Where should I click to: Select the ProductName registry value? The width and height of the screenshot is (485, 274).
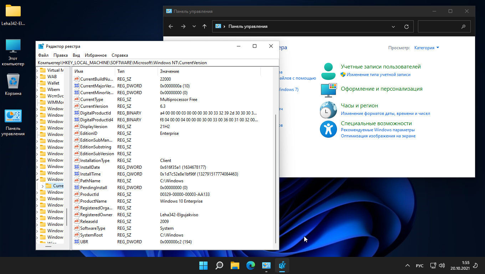point(93,201)
